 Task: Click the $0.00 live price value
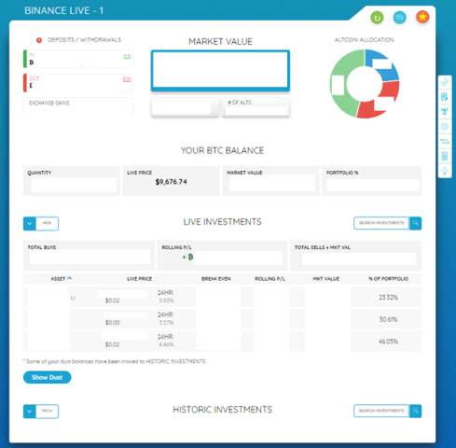tap(112, 323)
